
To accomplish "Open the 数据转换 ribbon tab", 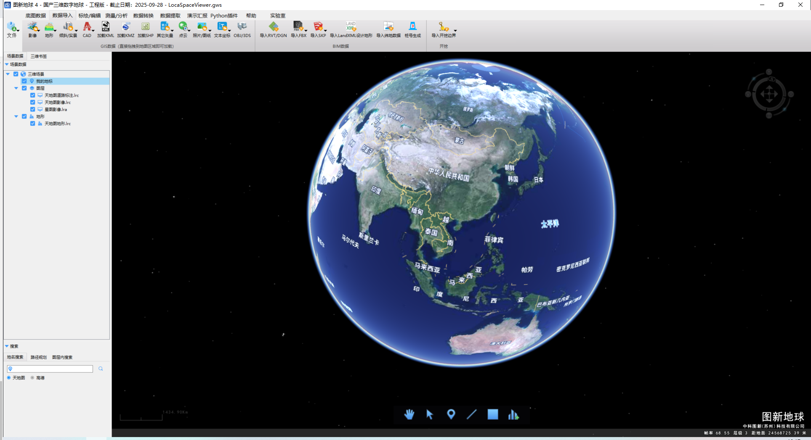I will (x=144, y=16).
